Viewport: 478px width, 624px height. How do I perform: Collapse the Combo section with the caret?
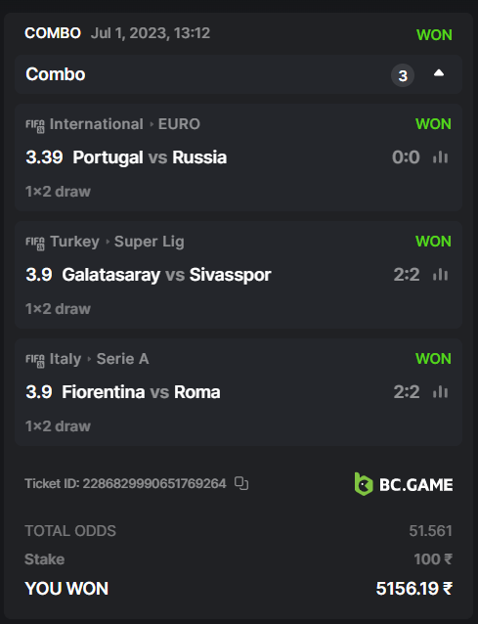[x=439, y=73]
